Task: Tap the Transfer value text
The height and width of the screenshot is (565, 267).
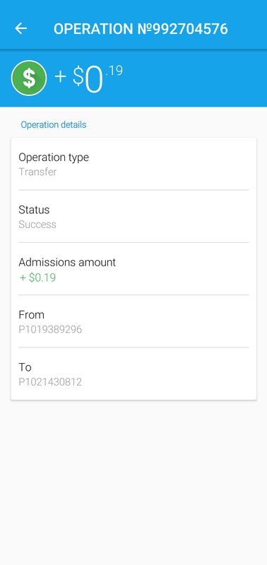Action: pos(37,172)
